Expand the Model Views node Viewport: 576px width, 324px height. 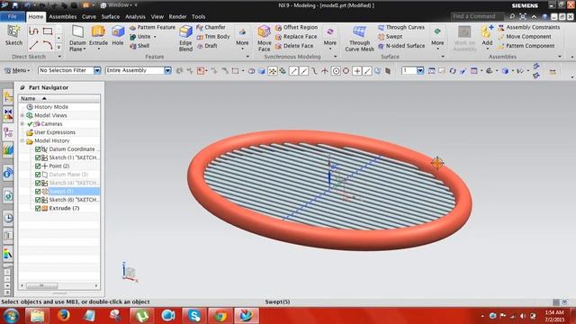[x=22, y=115]
